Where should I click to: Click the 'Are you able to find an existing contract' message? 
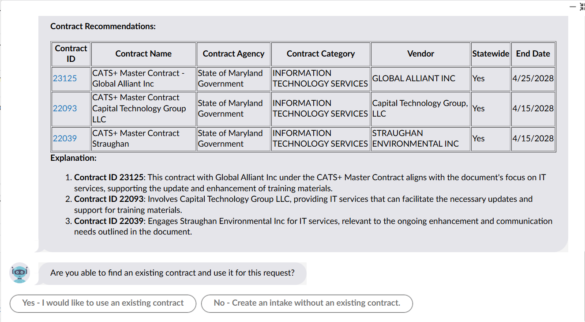pyautogui.click(x=172, y=273)
